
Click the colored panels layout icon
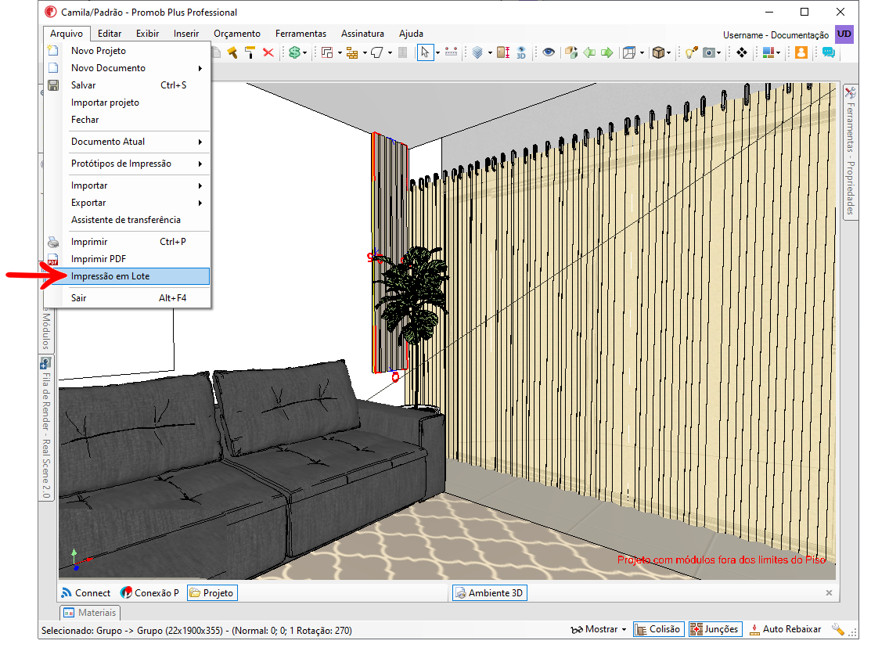768,52
